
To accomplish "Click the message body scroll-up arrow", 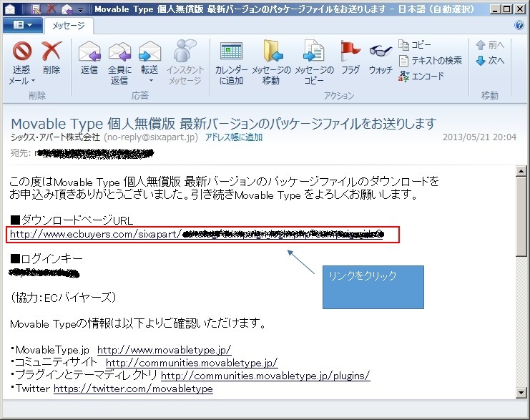I will click(521, 171).
